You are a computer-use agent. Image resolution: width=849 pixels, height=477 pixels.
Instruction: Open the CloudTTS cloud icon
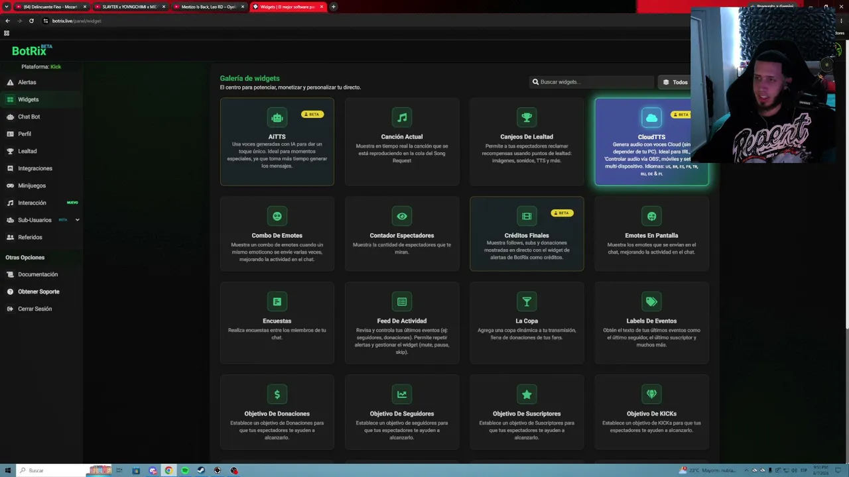click(x=651, y=117)
